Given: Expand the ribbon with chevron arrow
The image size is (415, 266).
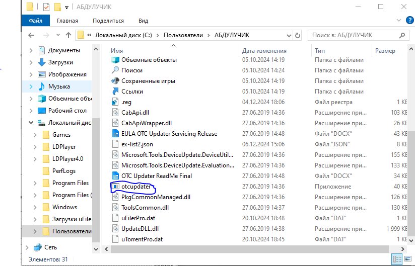Looking at the screenshot, I should [x=399, y=20].
